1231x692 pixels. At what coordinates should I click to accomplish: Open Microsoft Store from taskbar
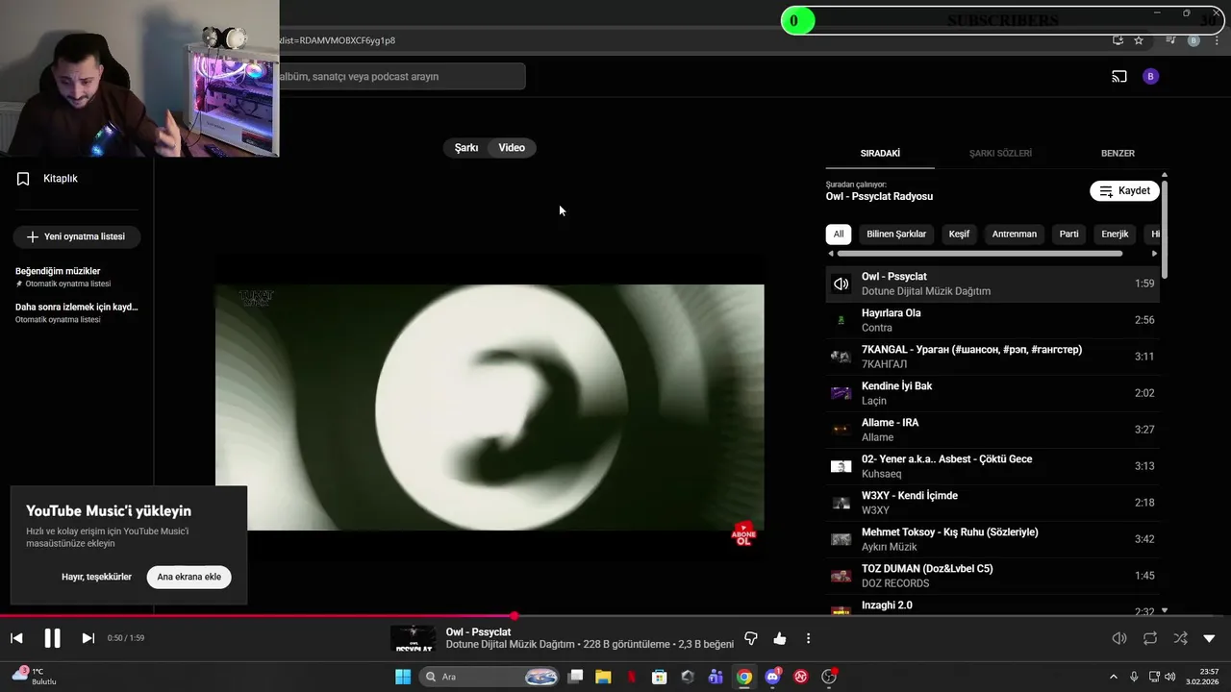(659, 677)
